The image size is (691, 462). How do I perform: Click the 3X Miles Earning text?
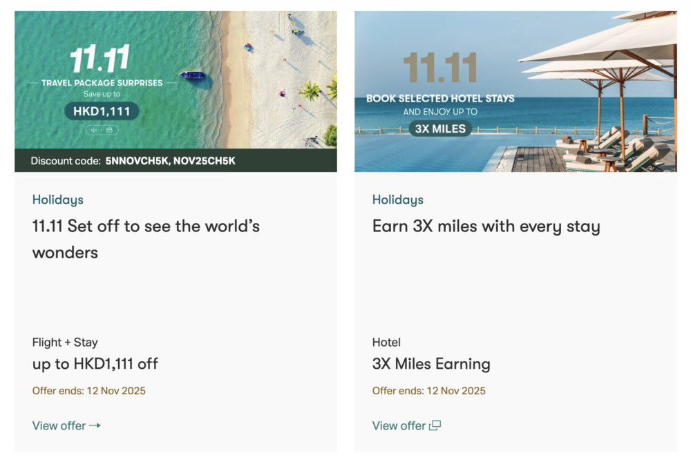pos(431,364)
